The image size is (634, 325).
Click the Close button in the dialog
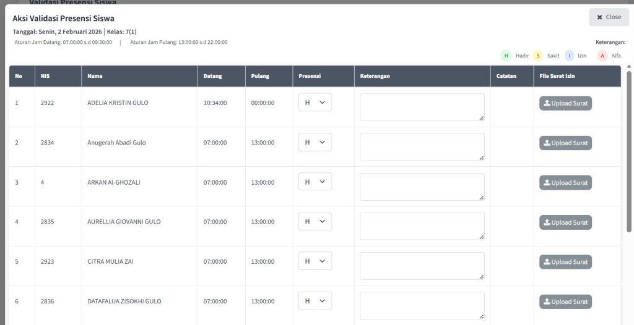coord(609,17)
